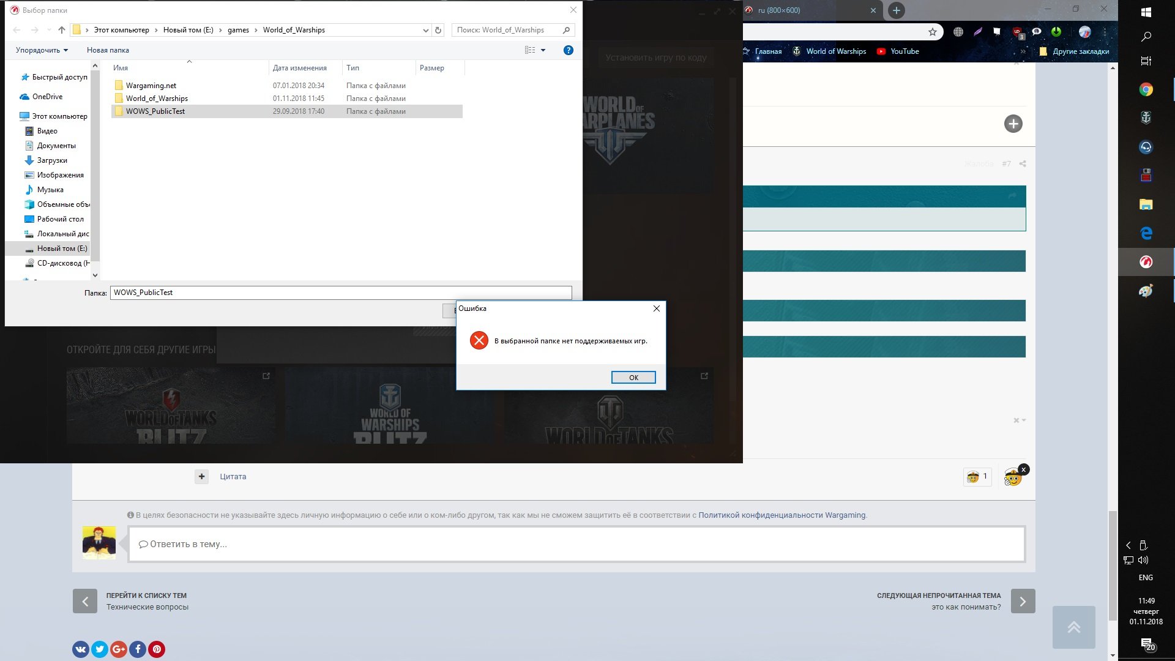Sort by Размер column header
This screenshot has width=1175, height=661.
click(432, 68)
